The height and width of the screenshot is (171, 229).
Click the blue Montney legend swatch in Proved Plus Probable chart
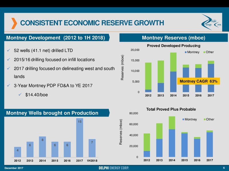pyautogui.click(x=183, y=119)
